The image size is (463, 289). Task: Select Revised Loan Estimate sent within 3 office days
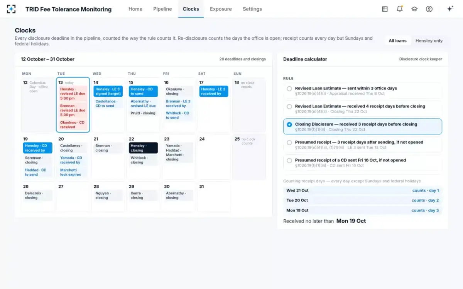point(363,91)
